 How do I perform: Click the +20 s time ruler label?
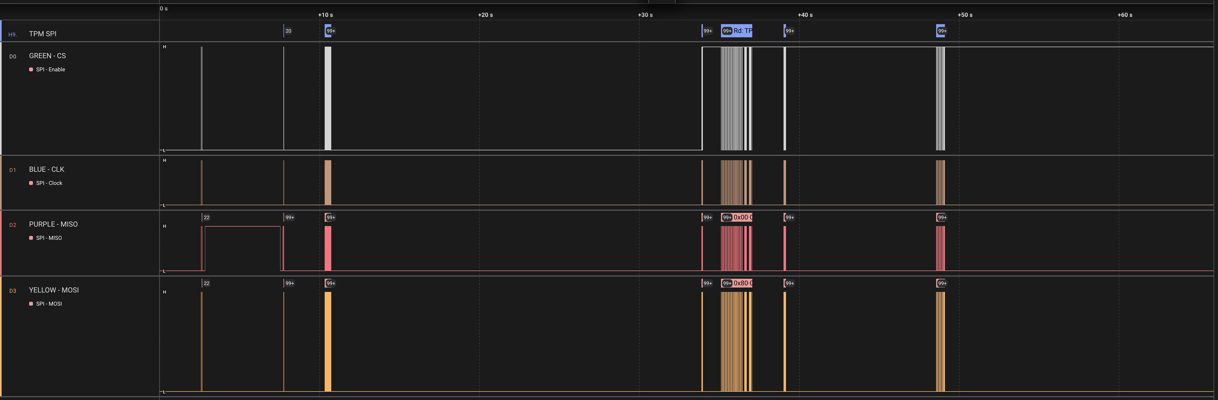[x=485, y=15]
